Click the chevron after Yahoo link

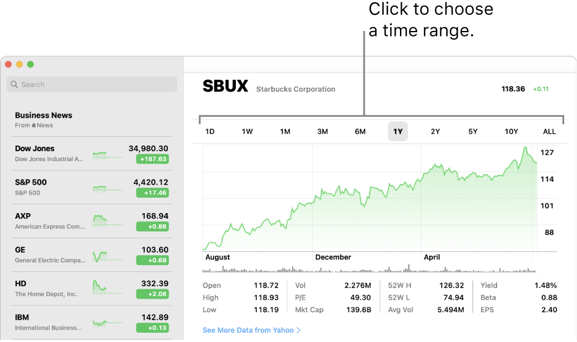(x=298, y=330)
